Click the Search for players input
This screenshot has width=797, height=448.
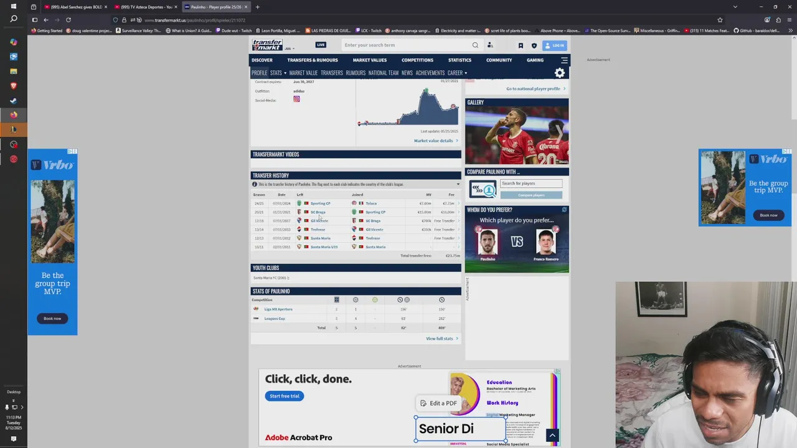pos(531,184)
